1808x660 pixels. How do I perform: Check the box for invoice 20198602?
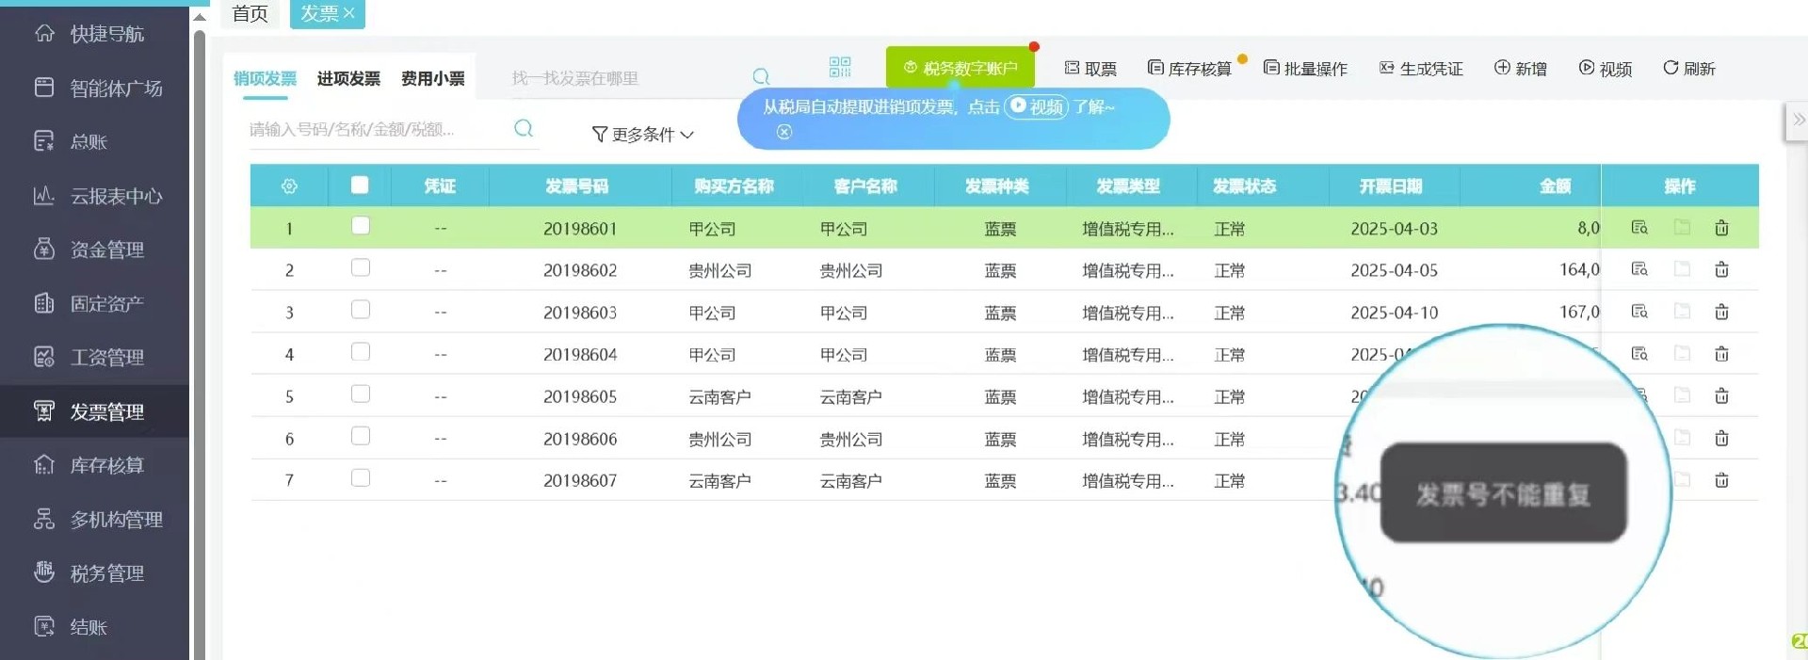pyautogui.click(x=360, y=267)
